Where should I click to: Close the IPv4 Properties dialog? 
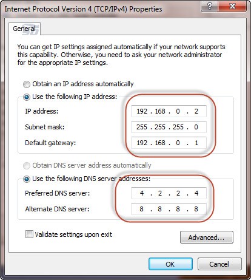pyautogui.click(x=232, y=7)
